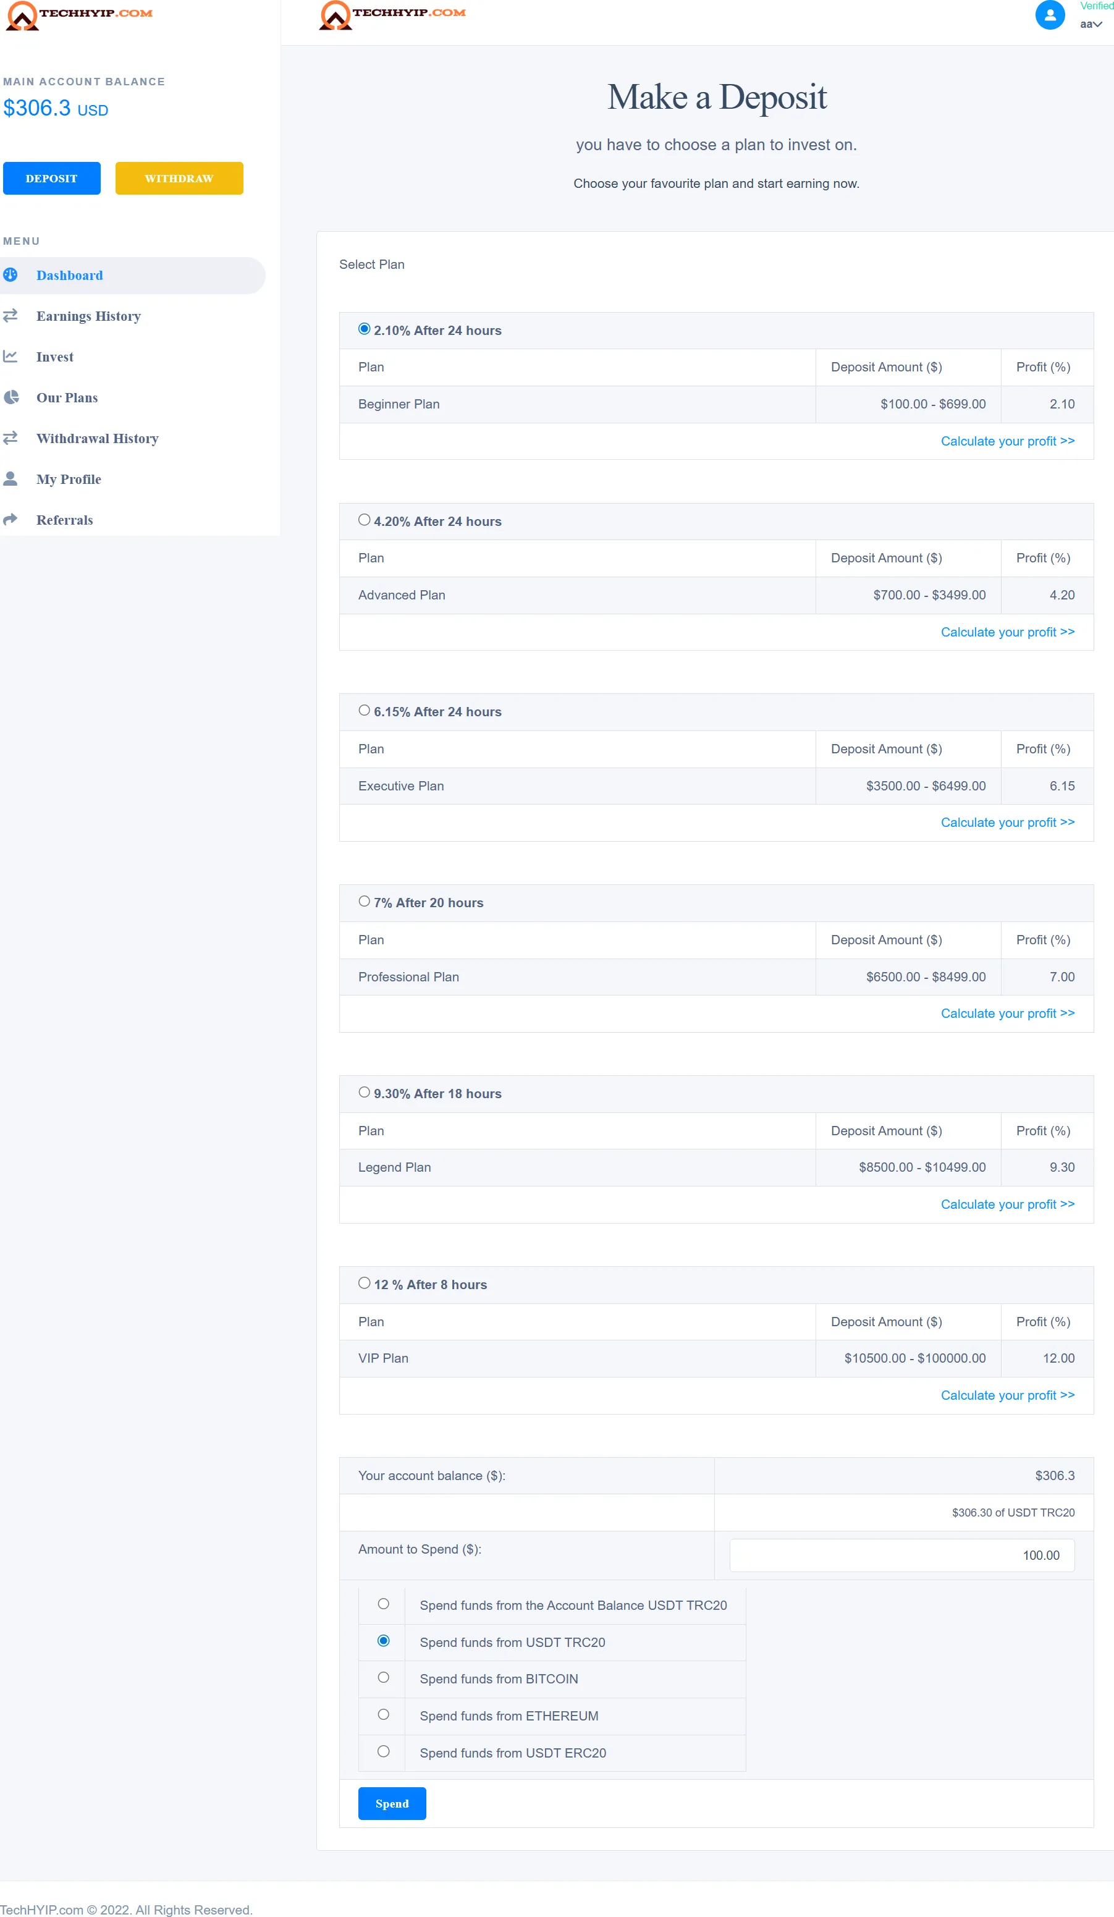Open Our Plans page
Screen dimensions: 1114x1917
click(67, 398)
